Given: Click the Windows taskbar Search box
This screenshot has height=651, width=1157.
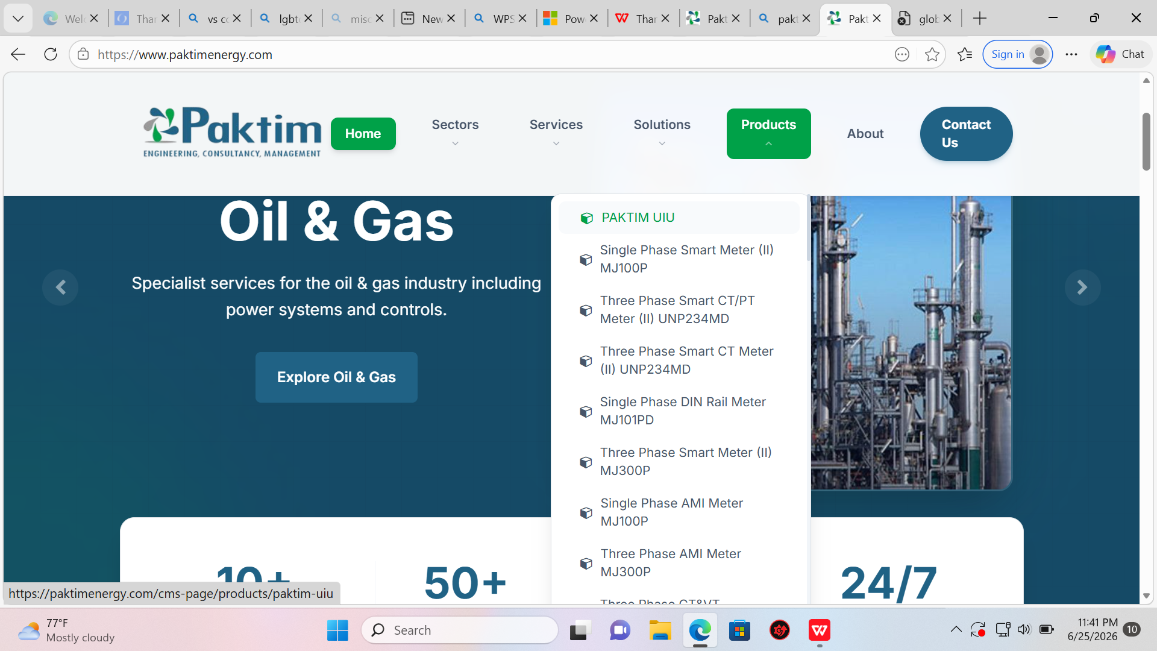Looking at the screenshot, I should coord(460,631).
